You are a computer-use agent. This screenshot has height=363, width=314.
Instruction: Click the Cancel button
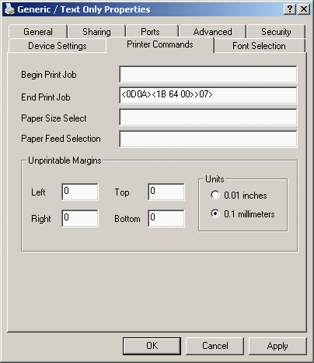pos(215,346)
